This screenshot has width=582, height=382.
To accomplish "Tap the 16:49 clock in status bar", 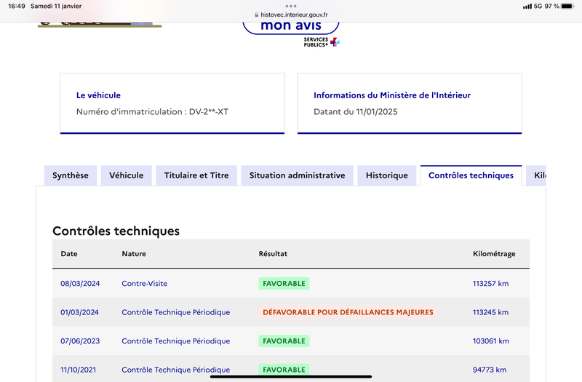I will tap(17, 6).
